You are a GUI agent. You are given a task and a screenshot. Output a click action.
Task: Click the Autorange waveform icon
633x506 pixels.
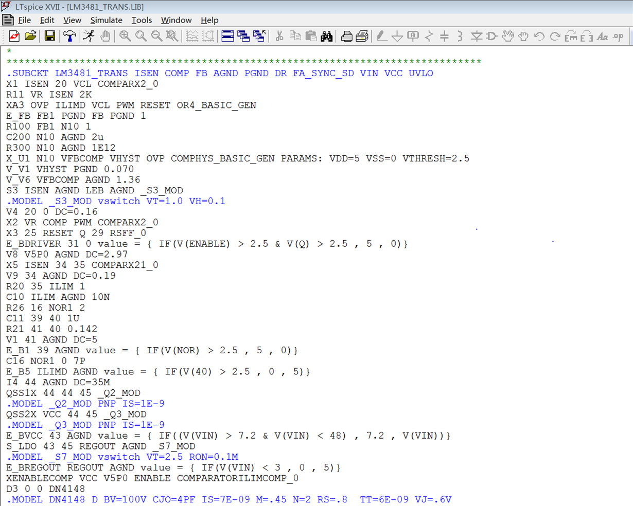[x=192, y=36]
